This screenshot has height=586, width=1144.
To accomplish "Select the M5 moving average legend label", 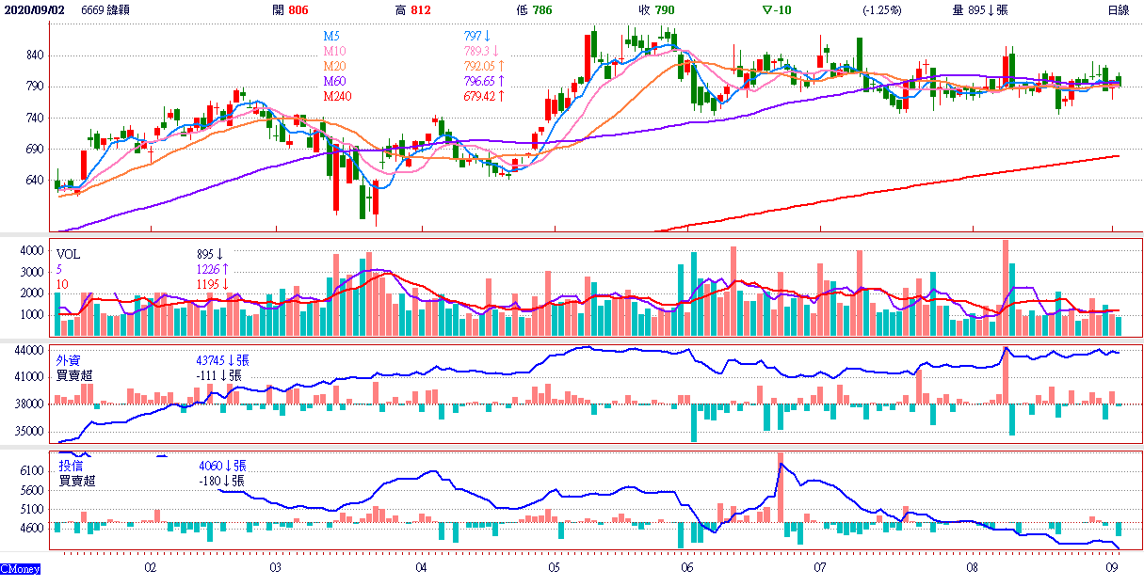I will (332, 36).
